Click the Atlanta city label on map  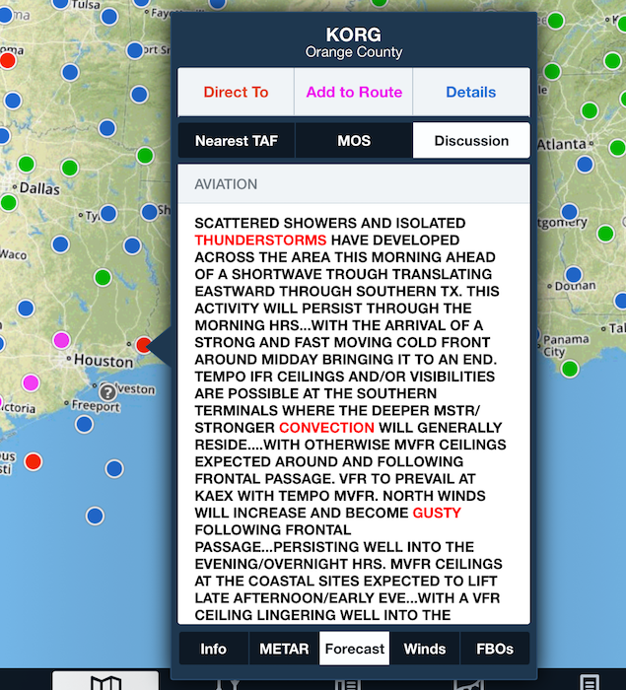[562, 144]
